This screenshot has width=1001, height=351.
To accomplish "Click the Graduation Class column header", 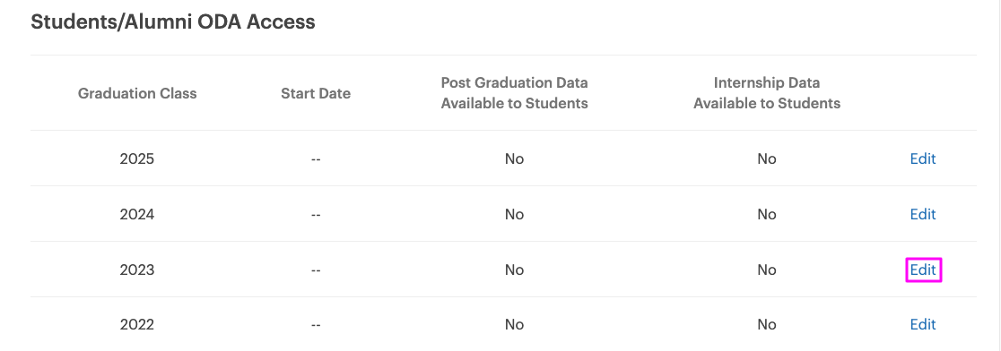I will [137, 94].
